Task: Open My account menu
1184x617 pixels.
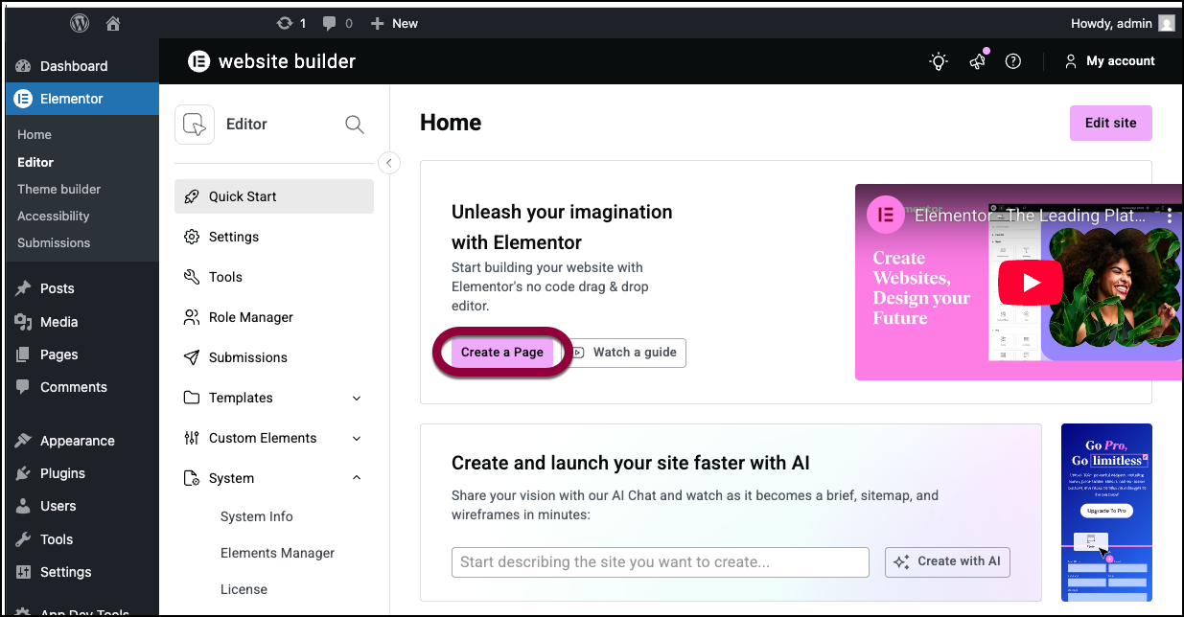Action: pos(1109,61)
